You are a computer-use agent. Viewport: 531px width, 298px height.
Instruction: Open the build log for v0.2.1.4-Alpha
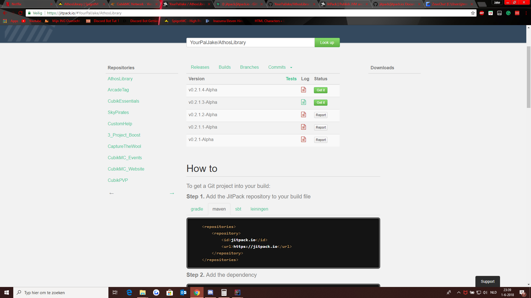click(303, 90)
